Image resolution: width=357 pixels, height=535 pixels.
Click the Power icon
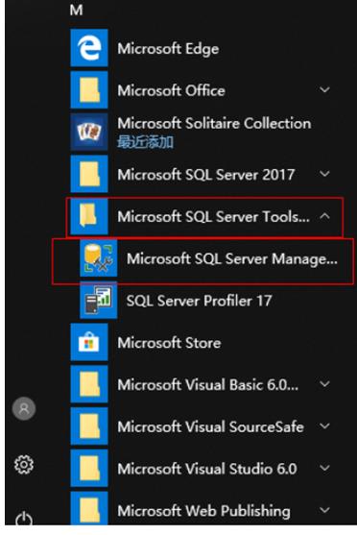(x=24, y=520)
